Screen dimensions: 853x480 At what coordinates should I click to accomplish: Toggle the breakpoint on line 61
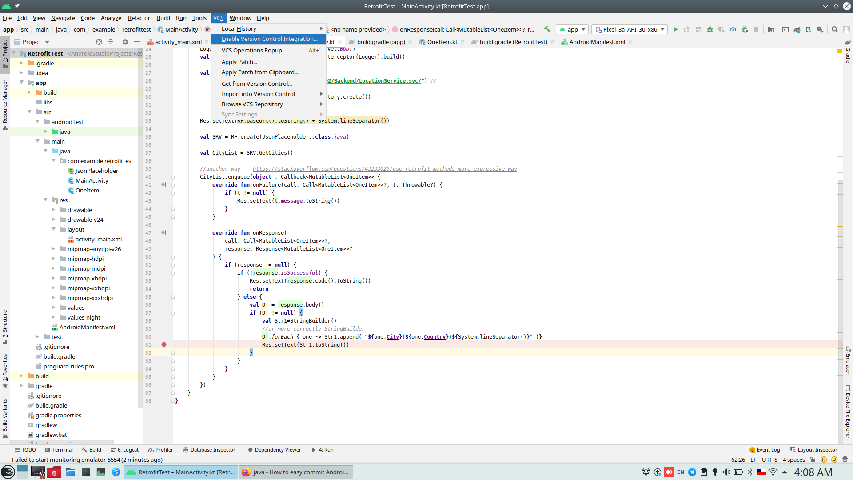click(164, 344)
